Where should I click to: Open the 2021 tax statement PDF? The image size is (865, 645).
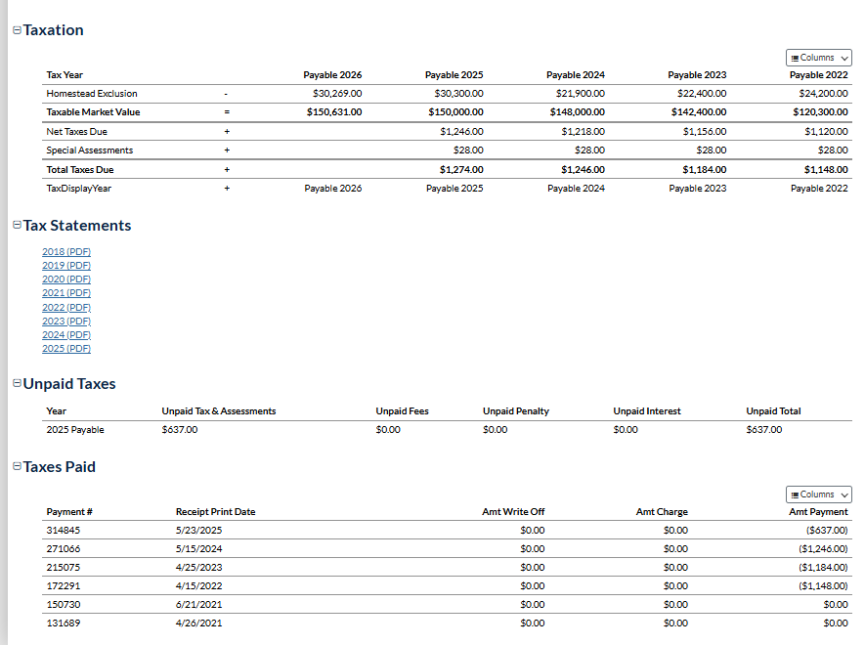[x=66, y=292]
